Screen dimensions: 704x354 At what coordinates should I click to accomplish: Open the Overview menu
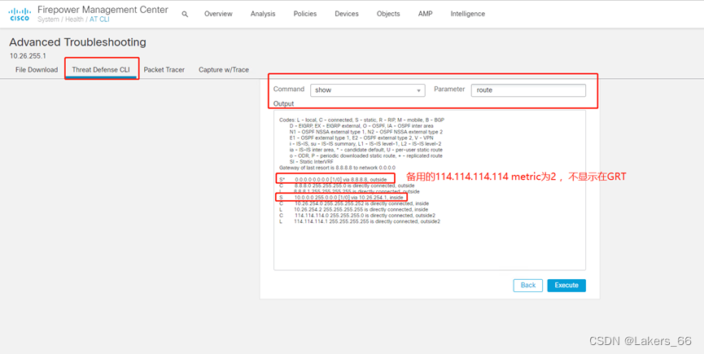(218, 14)
